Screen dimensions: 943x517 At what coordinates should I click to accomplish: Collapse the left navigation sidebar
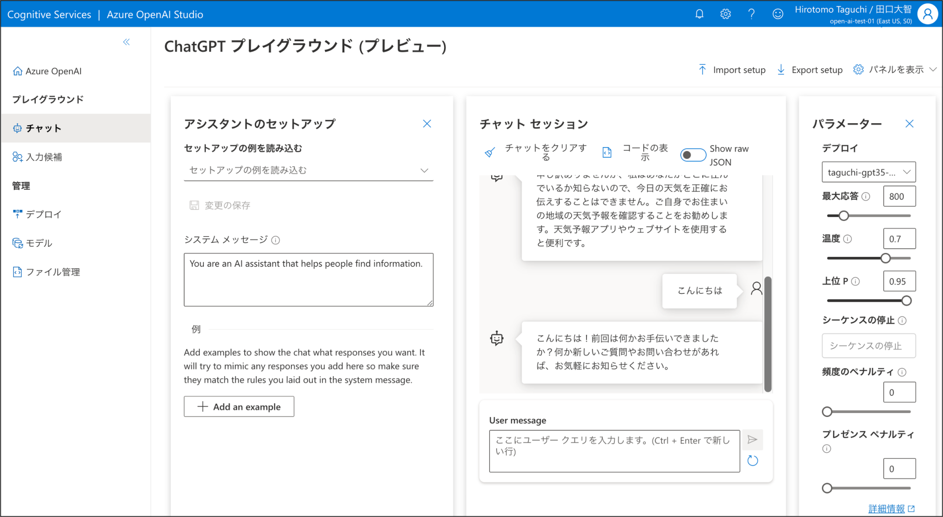click(126, 42)
